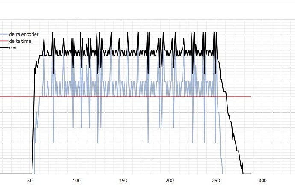The image size is (295, 187).
Task: Select the 'rpm' legend entry
Action: (x=12, y=48)
